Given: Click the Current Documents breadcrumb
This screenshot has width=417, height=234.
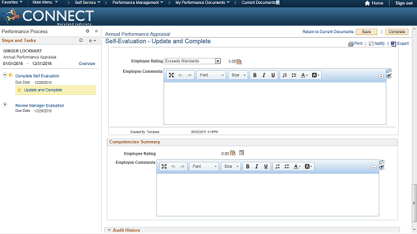Looking at the screenshot, I should click(x=259, y=3).
